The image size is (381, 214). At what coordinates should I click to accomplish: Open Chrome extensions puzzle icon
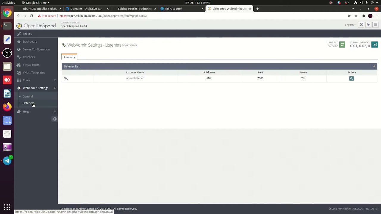coord(364,16)
